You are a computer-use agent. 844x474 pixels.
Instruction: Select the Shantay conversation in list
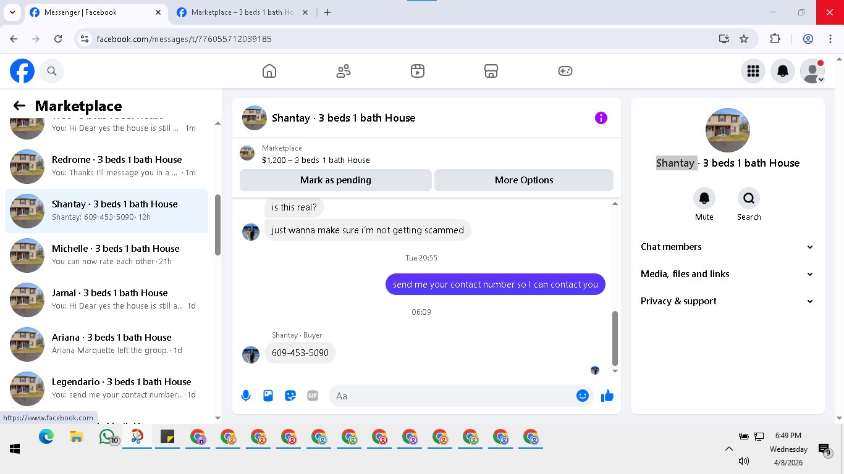(x=107, y=211)
